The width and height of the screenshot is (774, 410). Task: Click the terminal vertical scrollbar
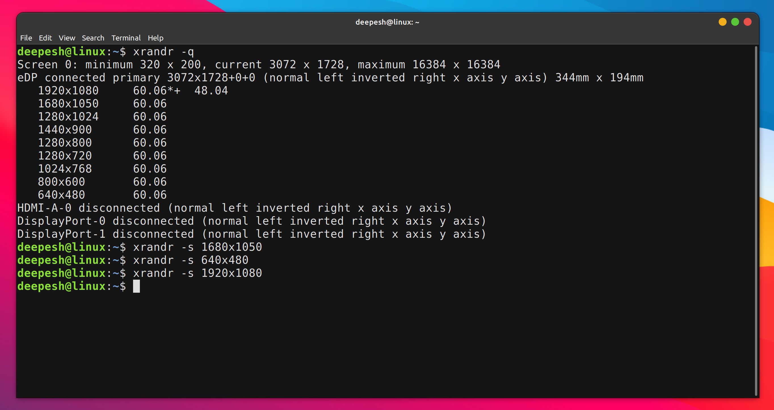pyautogui.click(x=756, y=221)
